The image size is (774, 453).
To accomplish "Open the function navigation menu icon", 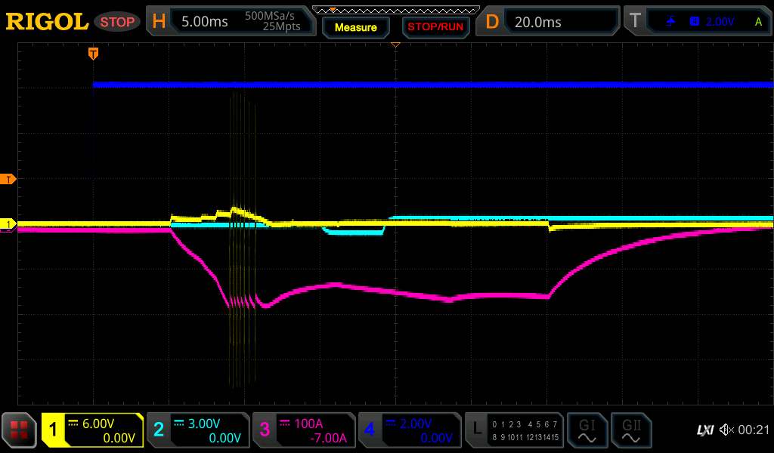I will [x=19, y=430].
